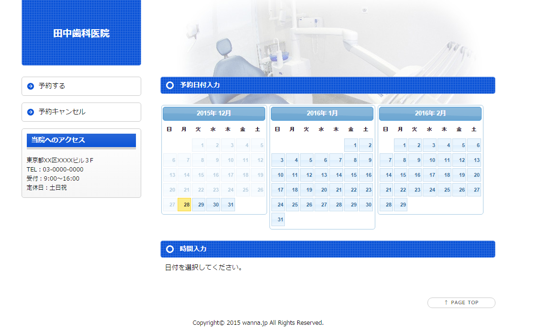Click the arrow icon beside 予約キャンセル

31,112
